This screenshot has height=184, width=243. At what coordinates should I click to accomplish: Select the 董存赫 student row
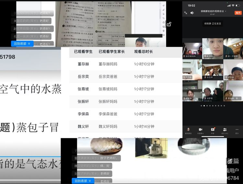click(x=83, y=64)
